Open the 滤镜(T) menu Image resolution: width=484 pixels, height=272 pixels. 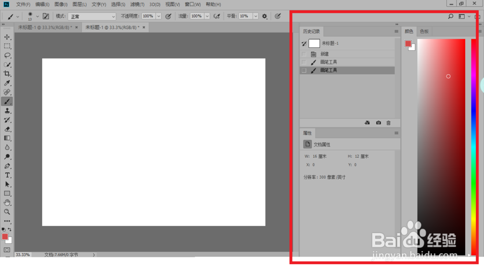(x=137, y=4)
